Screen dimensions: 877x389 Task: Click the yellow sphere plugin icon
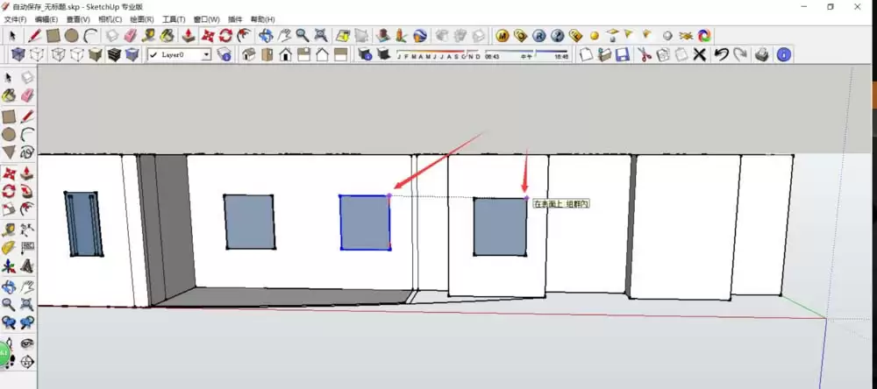pos(595,36)
